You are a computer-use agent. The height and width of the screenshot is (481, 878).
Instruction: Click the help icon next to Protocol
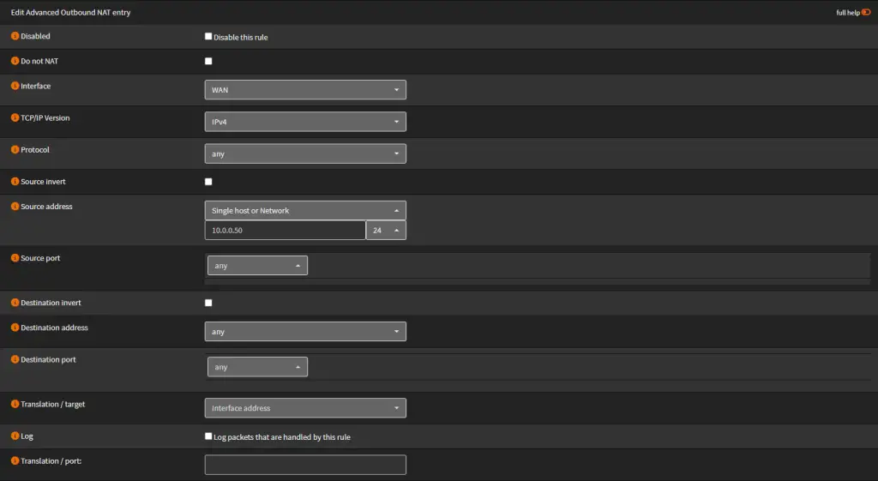[x=15, y=150]
